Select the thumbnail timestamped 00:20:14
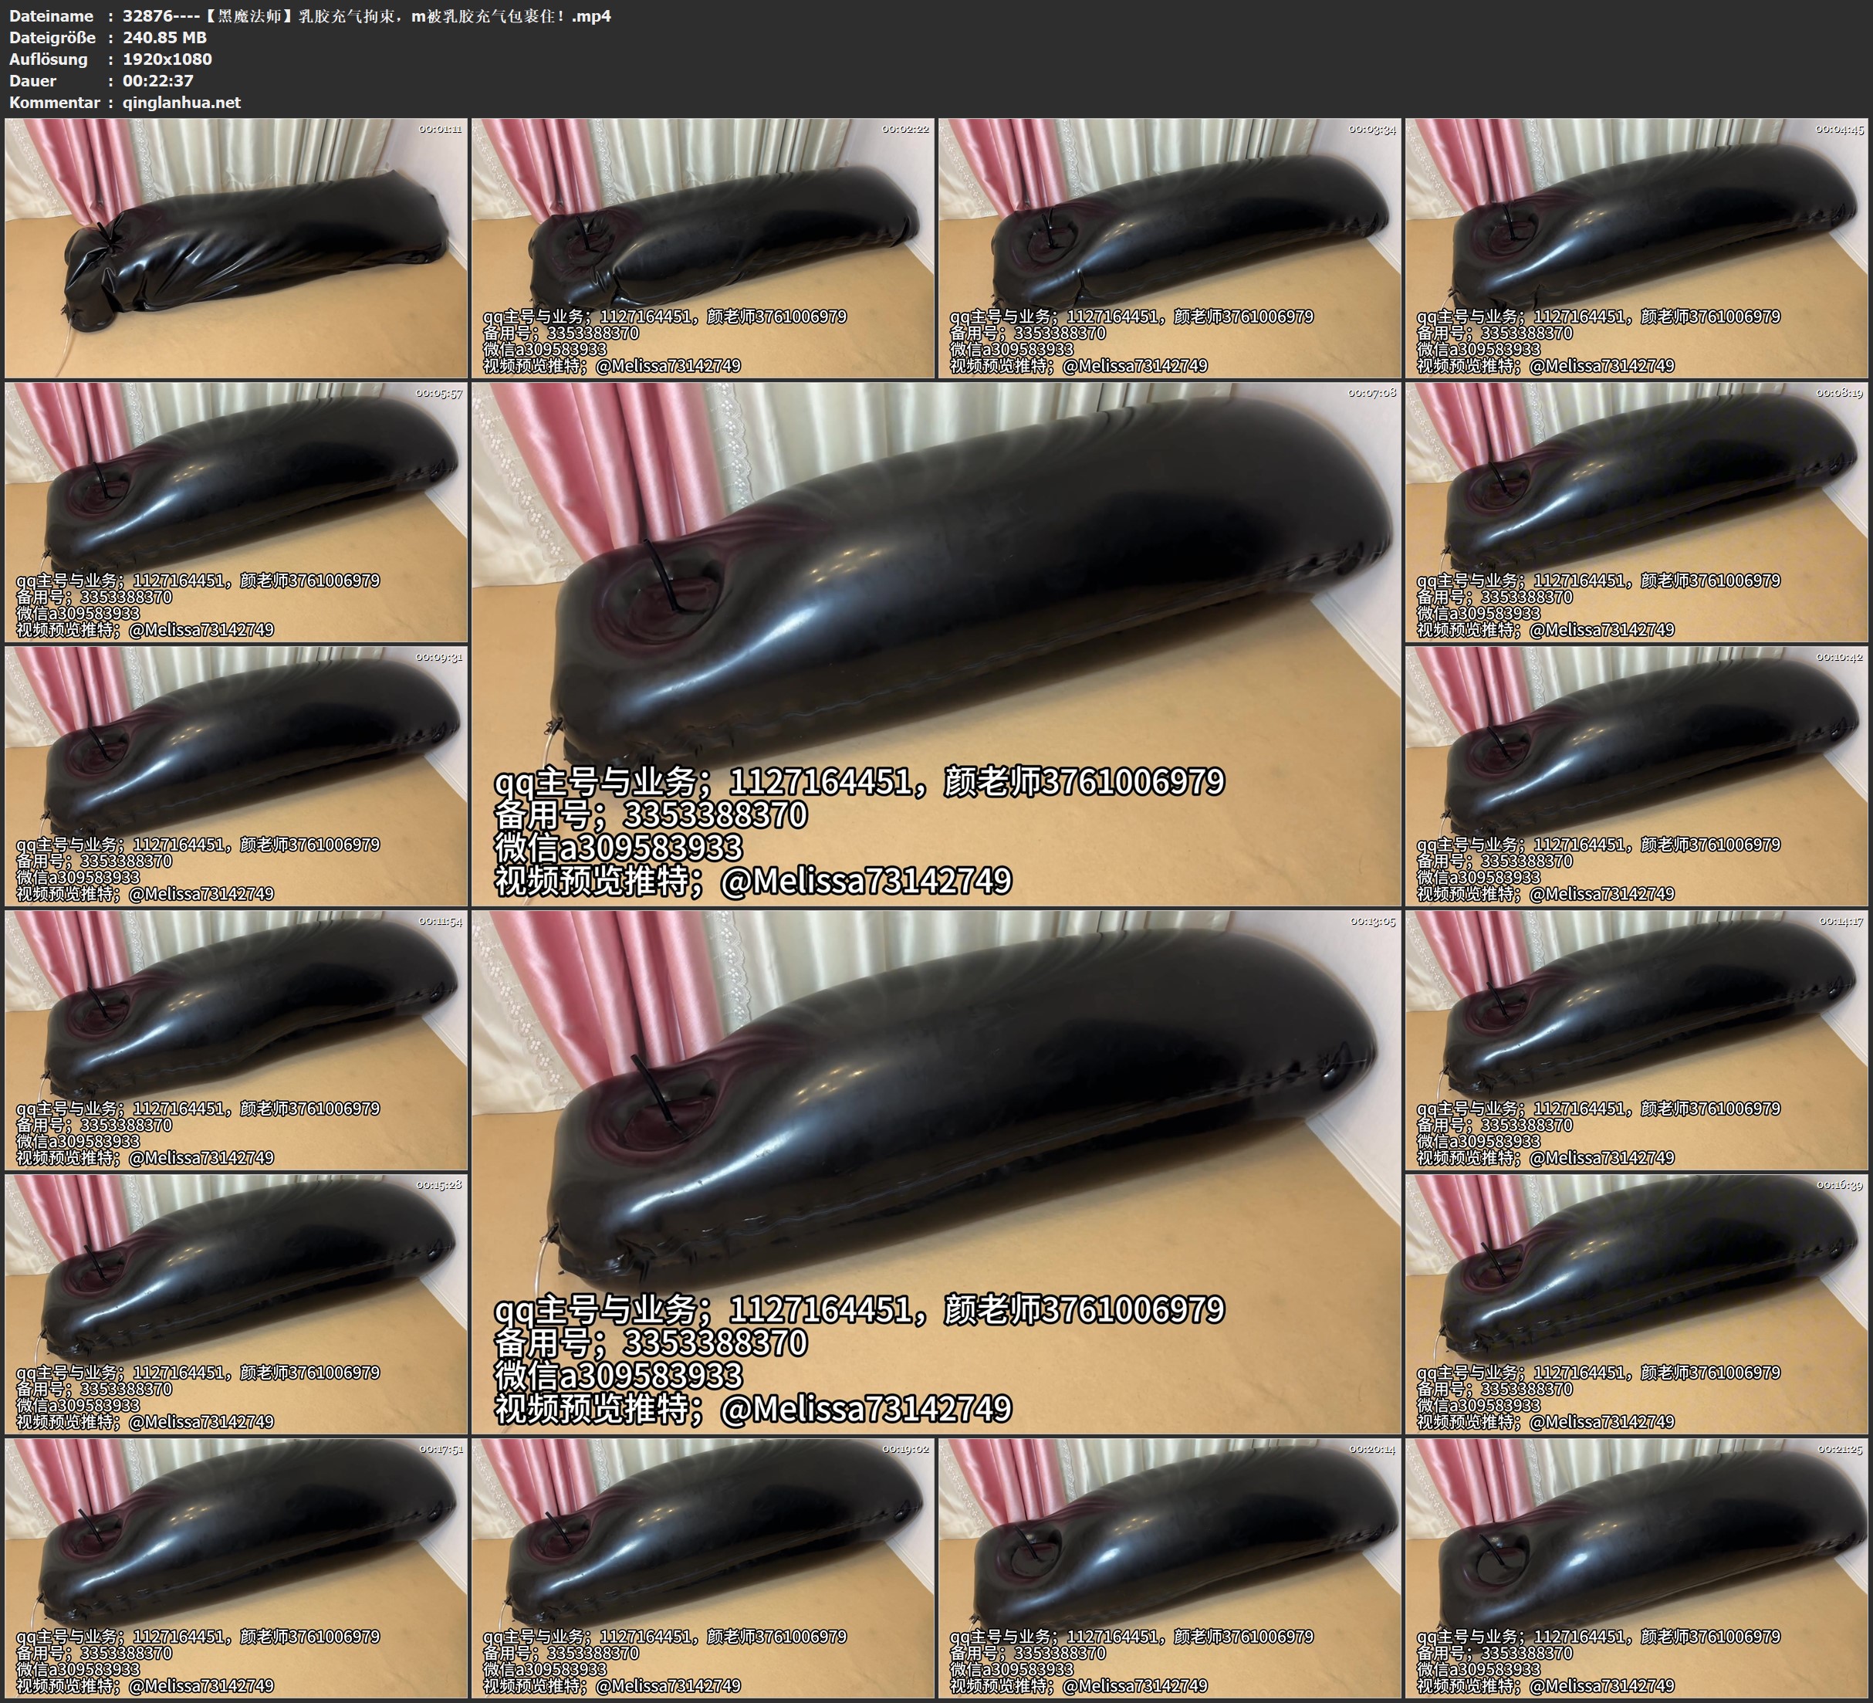The image size is (1873, 1703). (x=1170, y=1568)
